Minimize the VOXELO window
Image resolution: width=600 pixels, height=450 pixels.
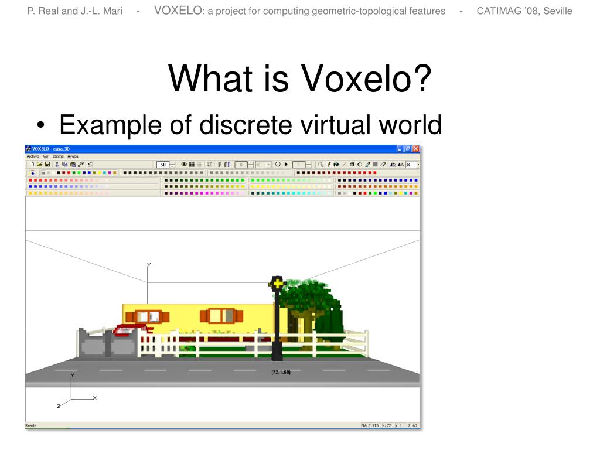pos(400,149)
